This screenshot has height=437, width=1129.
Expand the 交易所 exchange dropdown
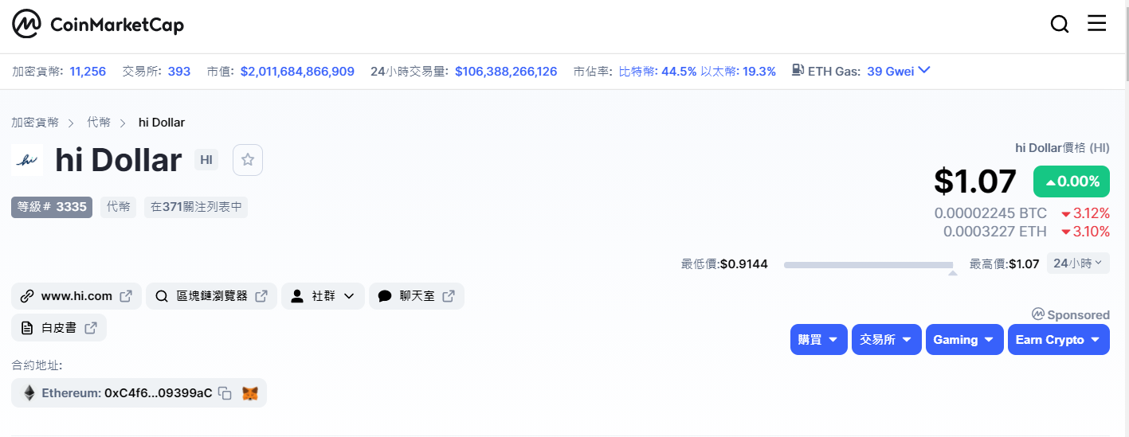887,340
